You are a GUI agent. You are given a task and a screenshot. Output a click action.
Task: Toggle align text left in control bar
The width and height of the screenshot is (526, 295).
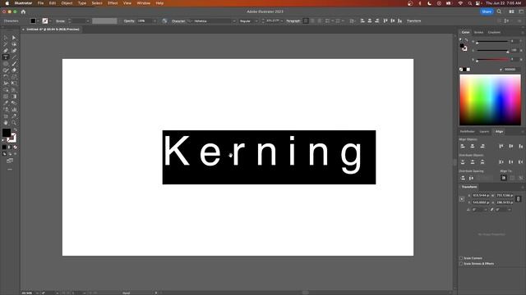306,20
